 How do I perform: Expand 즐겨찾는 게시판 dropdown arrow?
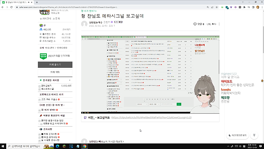(70, 80)
